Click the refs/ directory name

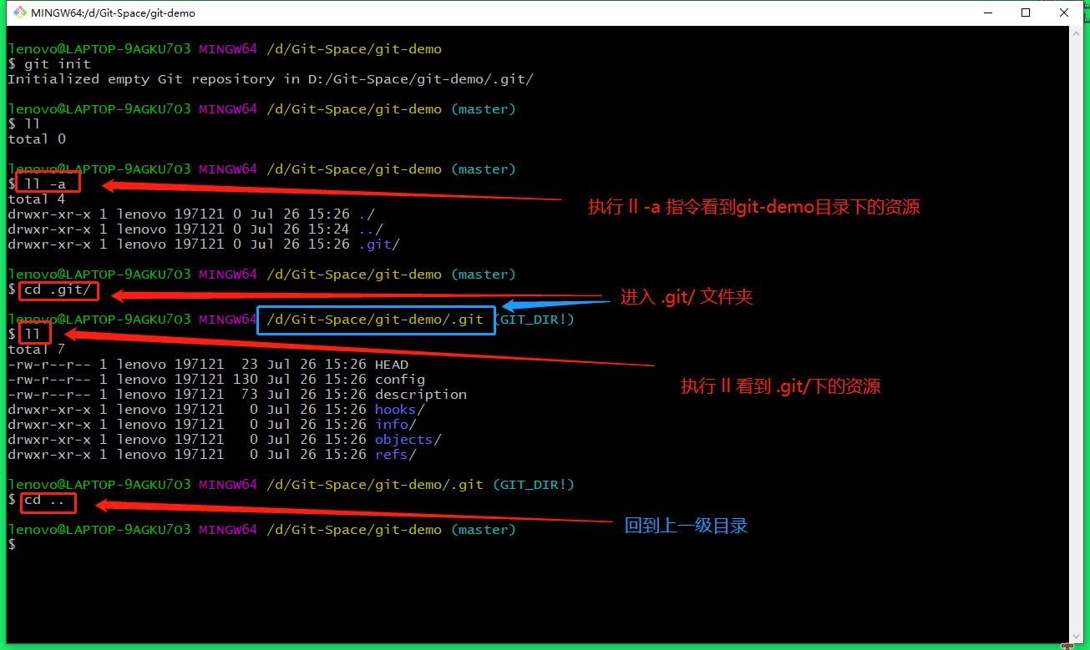tap(396, 455)
